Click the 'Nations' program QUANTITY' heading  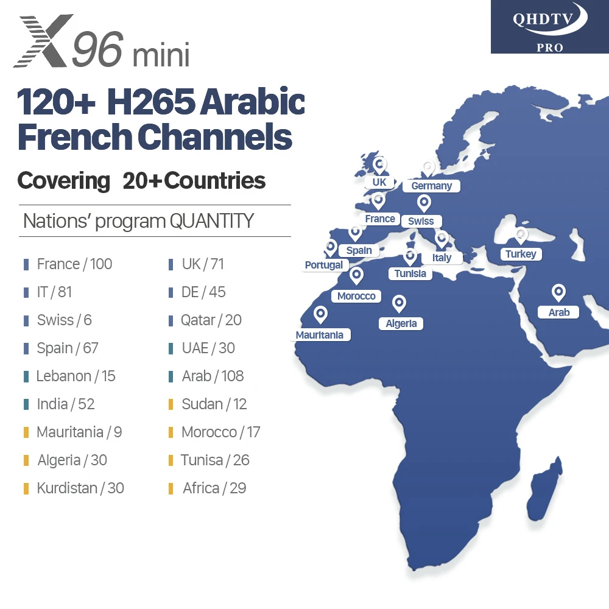coord(138,222)
